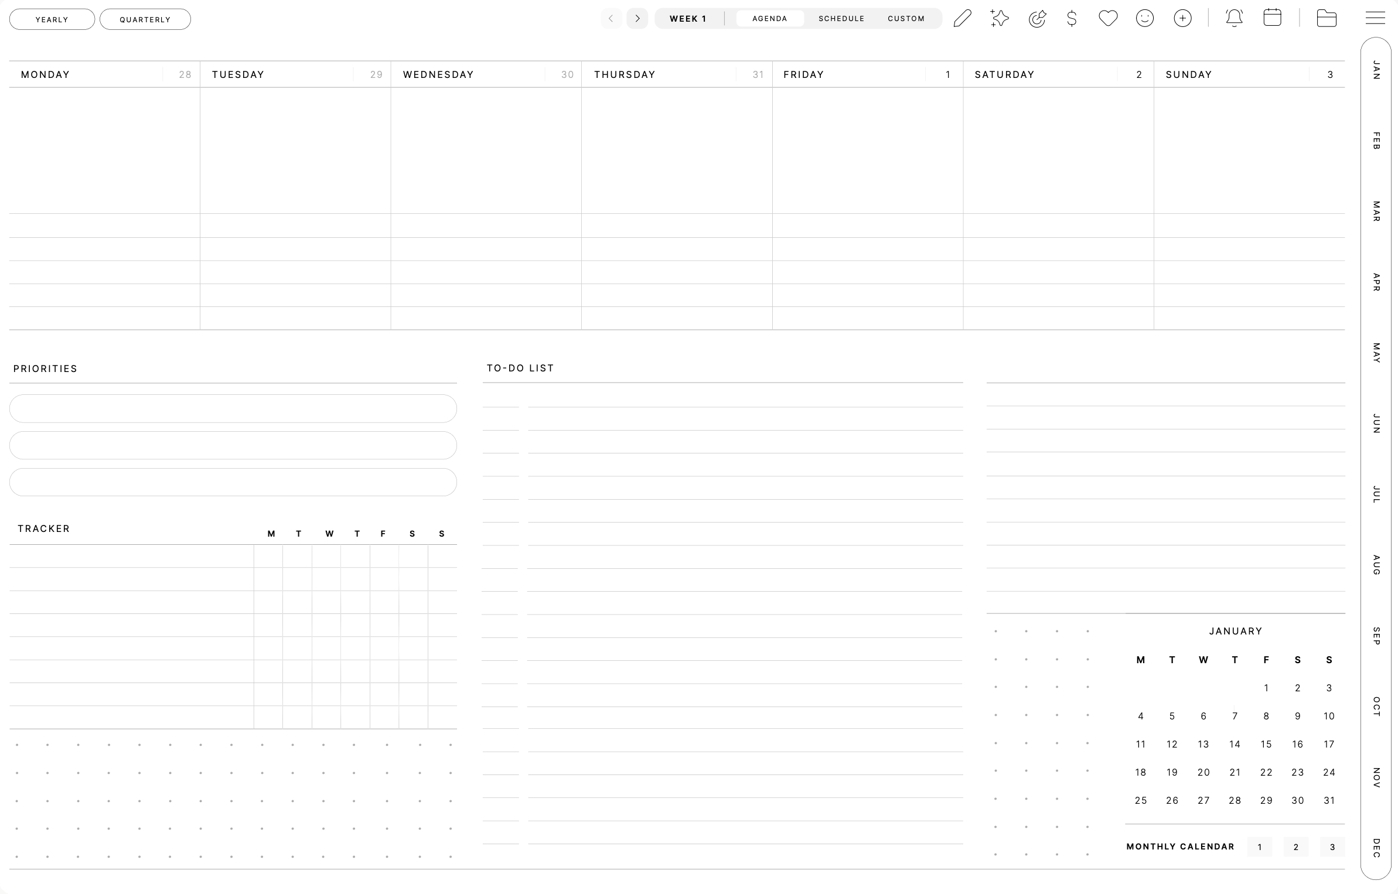Open Sunday 3 day header
Screen dimensions: 1398x894
pos(1249,74)
